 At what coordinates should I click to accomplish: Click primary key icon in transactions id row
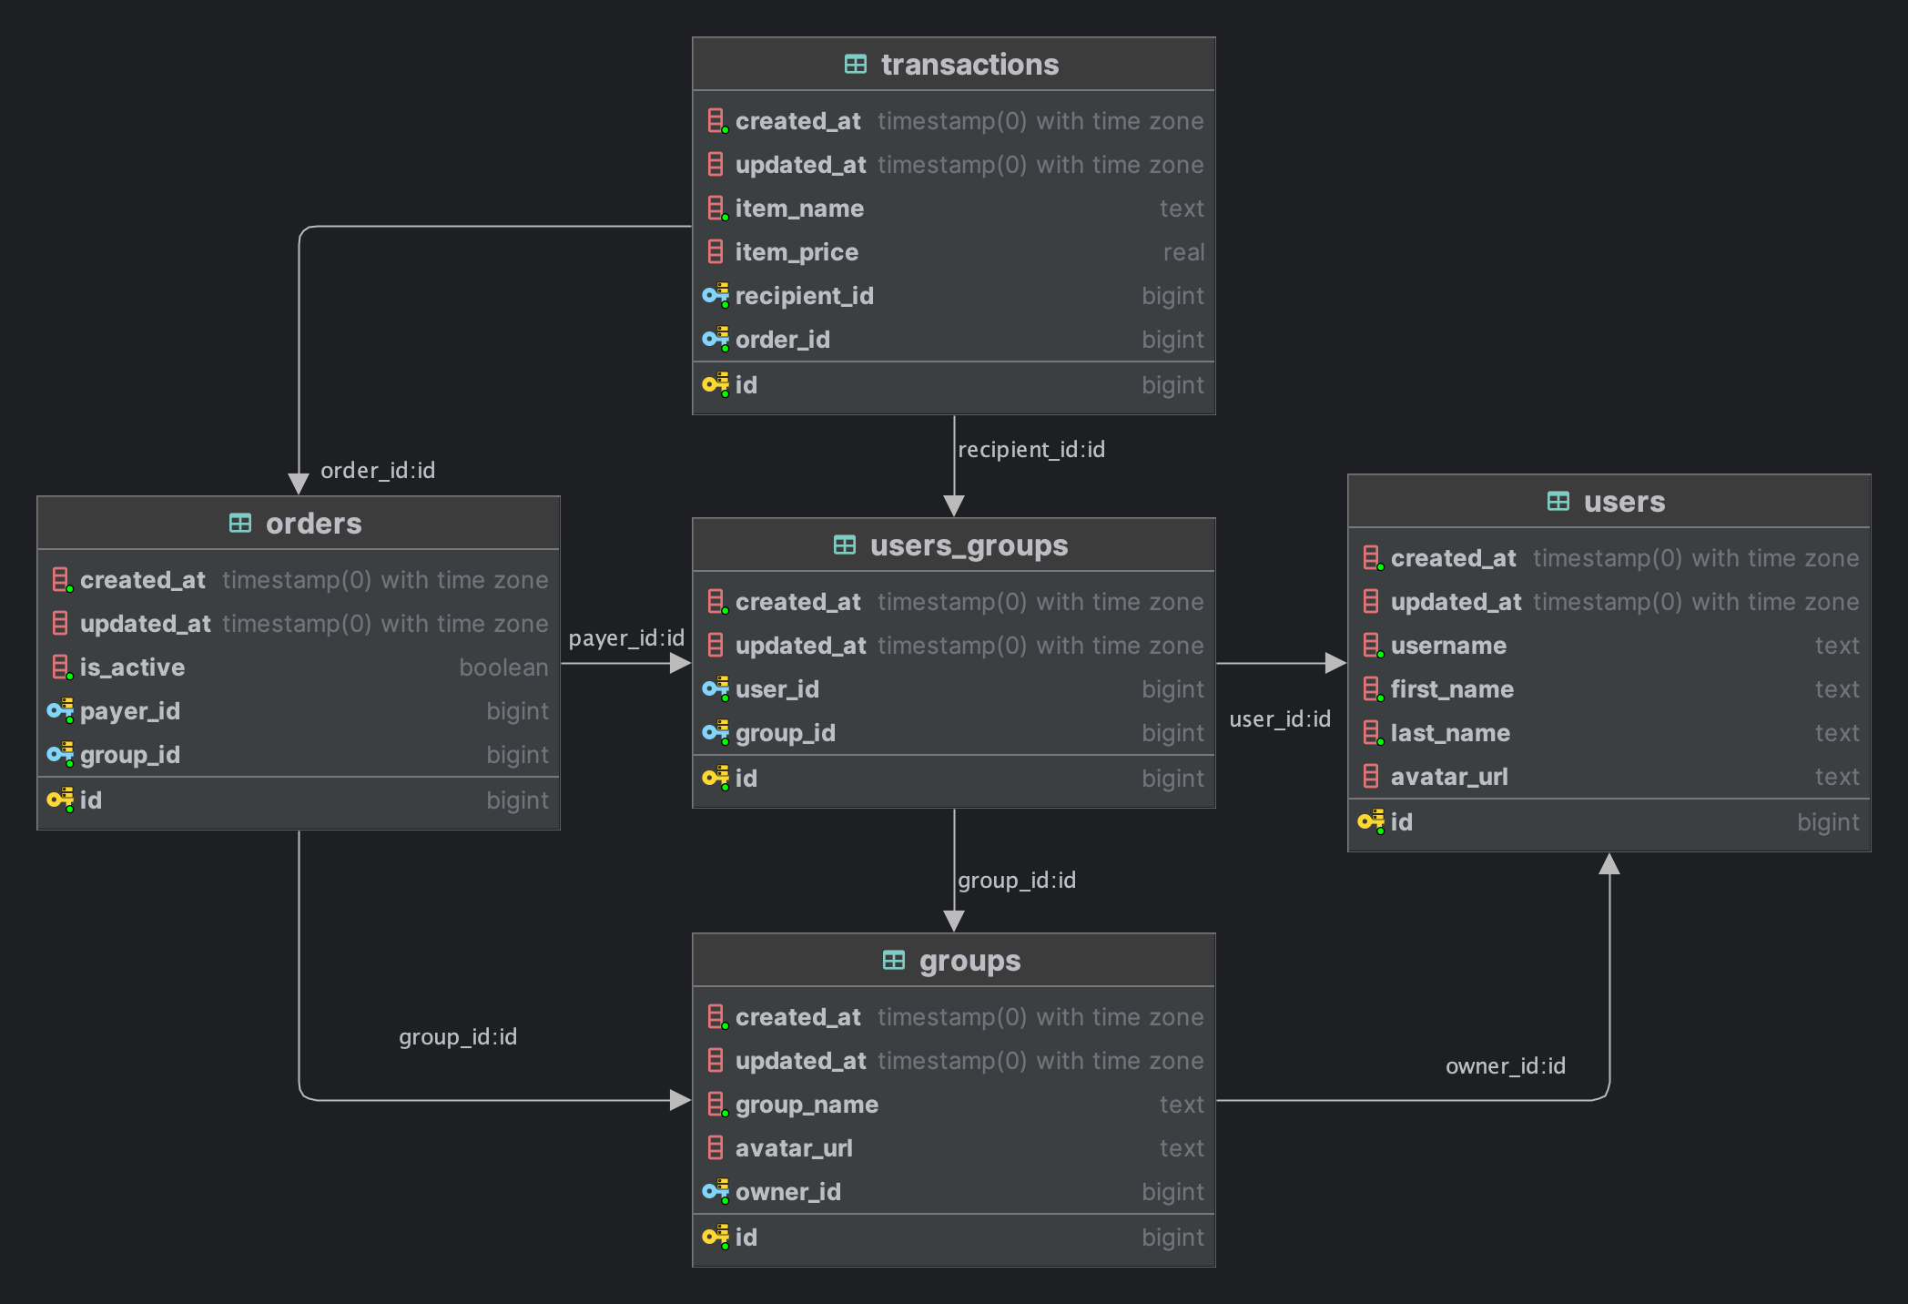point(715,384)
